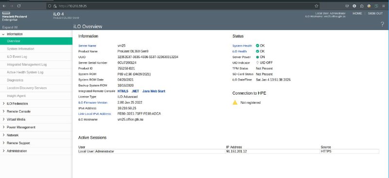Click Expand All in sidebar

click(10, 27)
